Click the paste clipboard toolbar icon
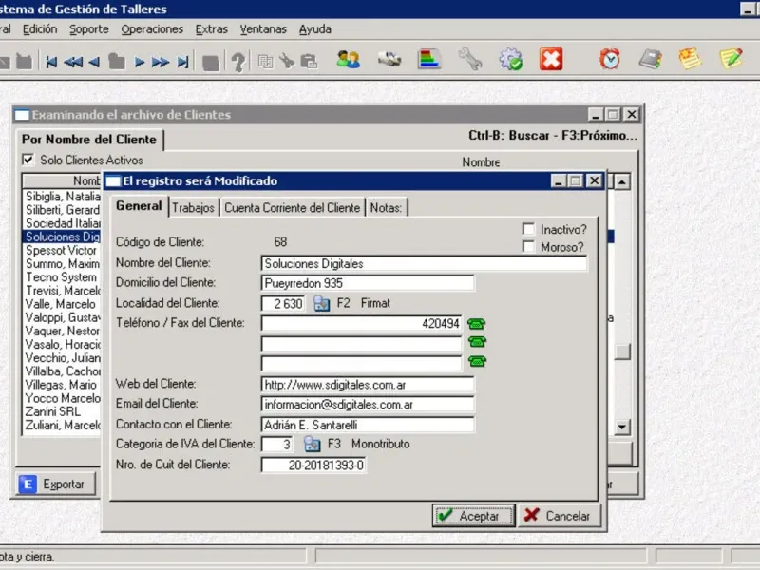The image size is (760, 570). point(309,62)
